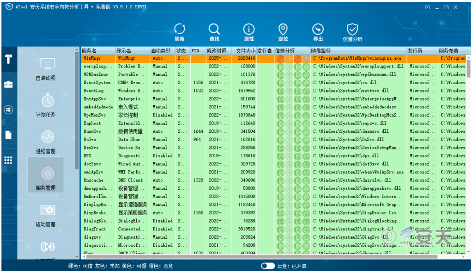The width and height of the screenshot is (473, 273).
Task: Open 计划任务 scheduled tasks section
Action: pyautogui.click(x=46, y=105)
